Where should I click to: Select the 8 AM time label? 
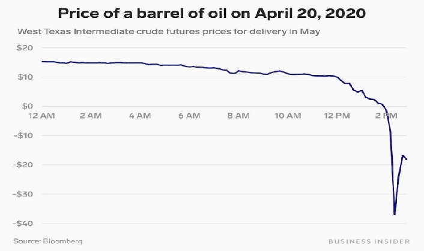click(x=238, y=115)
